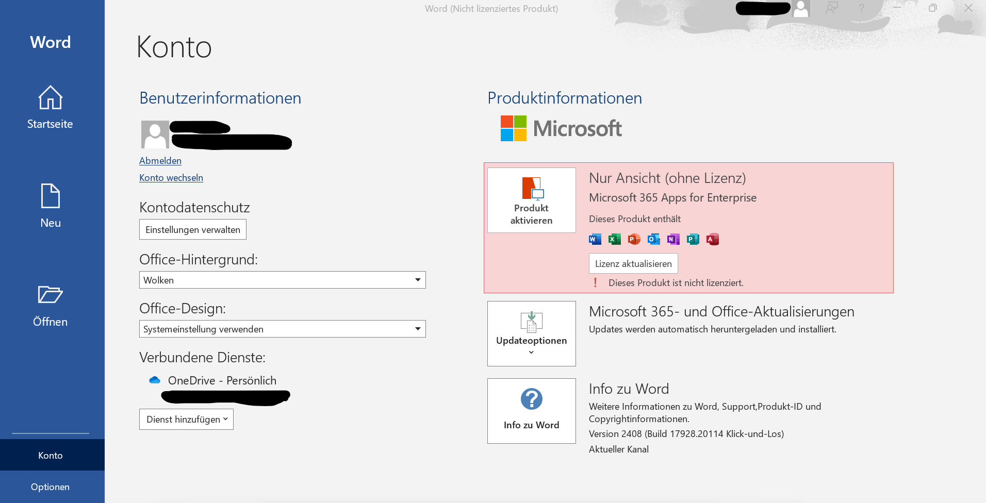Click the Konto wechseln link
The width and height of the screenshot is (986, 503).
point(171,178)
